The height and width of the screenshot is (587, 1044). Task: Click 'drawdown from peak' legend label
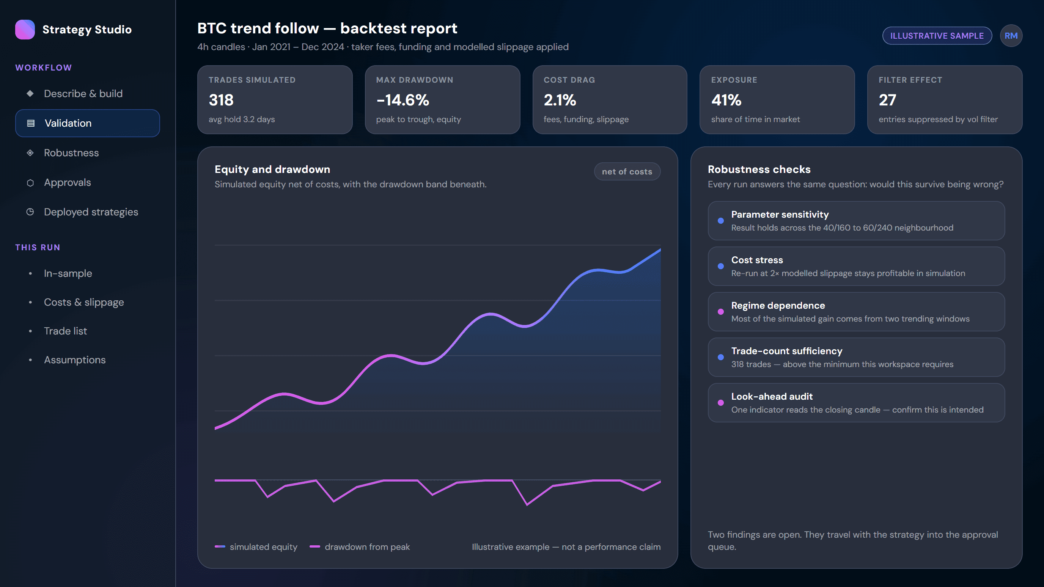[367, 547]
